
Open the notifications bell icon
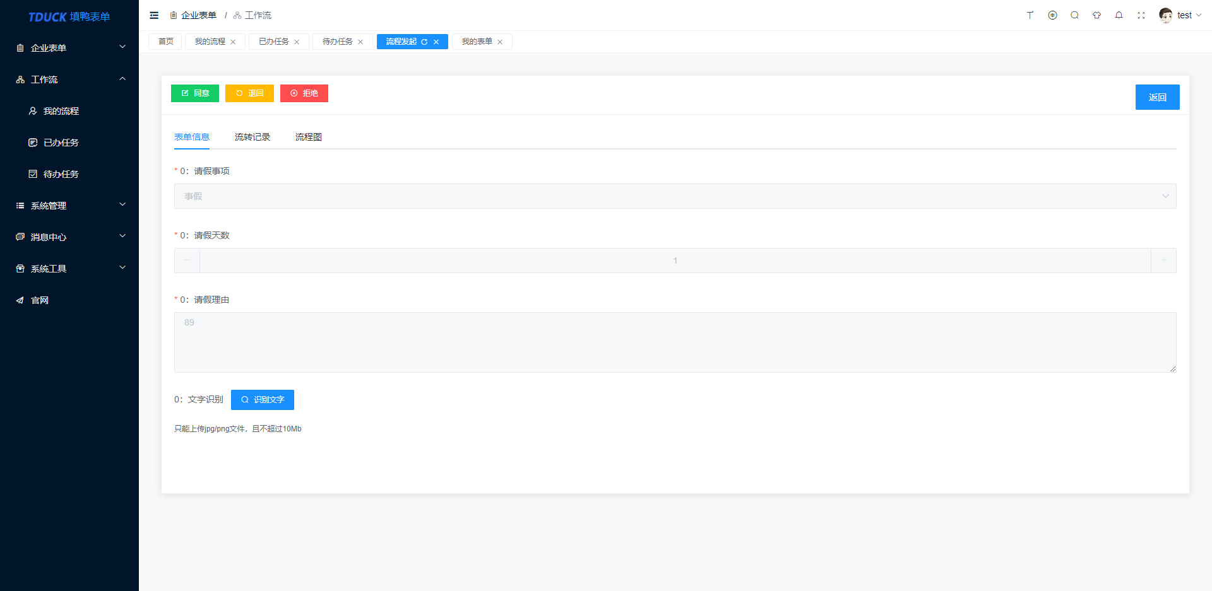tap(1119, 15)
